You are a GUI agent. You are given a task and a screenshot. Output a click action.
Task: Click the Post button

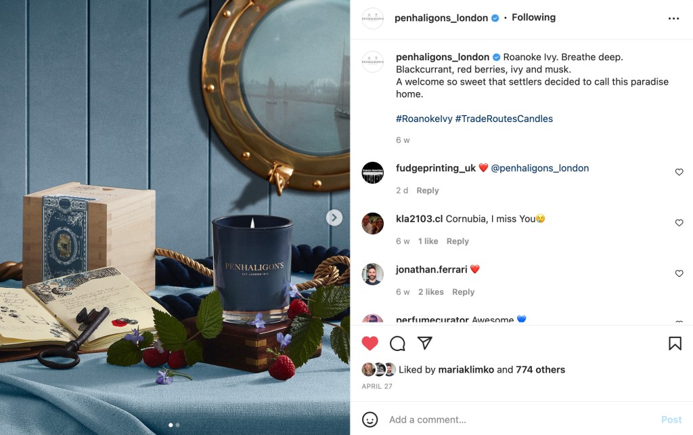(x=671, y=419)
